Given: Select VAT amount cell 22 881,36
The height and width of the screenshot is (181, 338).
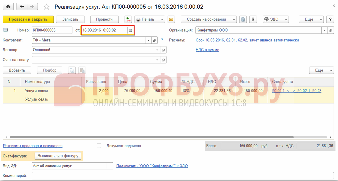Looking at the screenshot, I should tap(219, 91).
